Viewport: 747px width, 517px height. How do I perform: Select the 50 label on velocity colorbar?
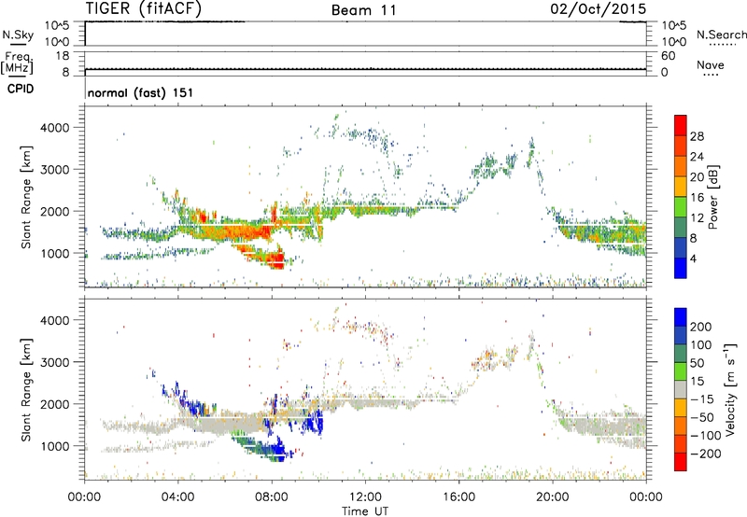(x=697, y=363)
